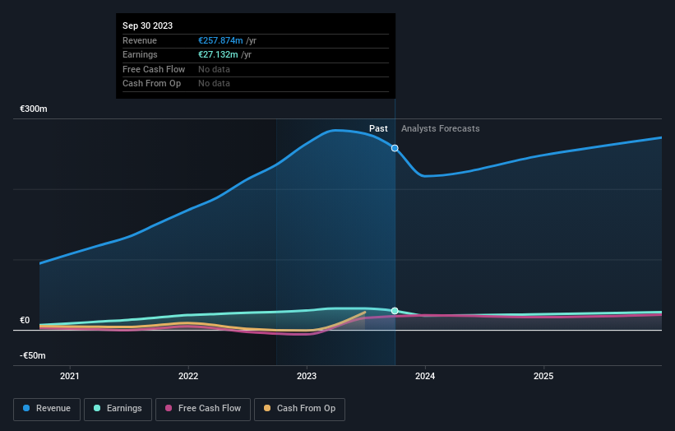Click the orange Cash From Op legend dot
The width and height of the screenshot is (675, 431).
(267, 408)
